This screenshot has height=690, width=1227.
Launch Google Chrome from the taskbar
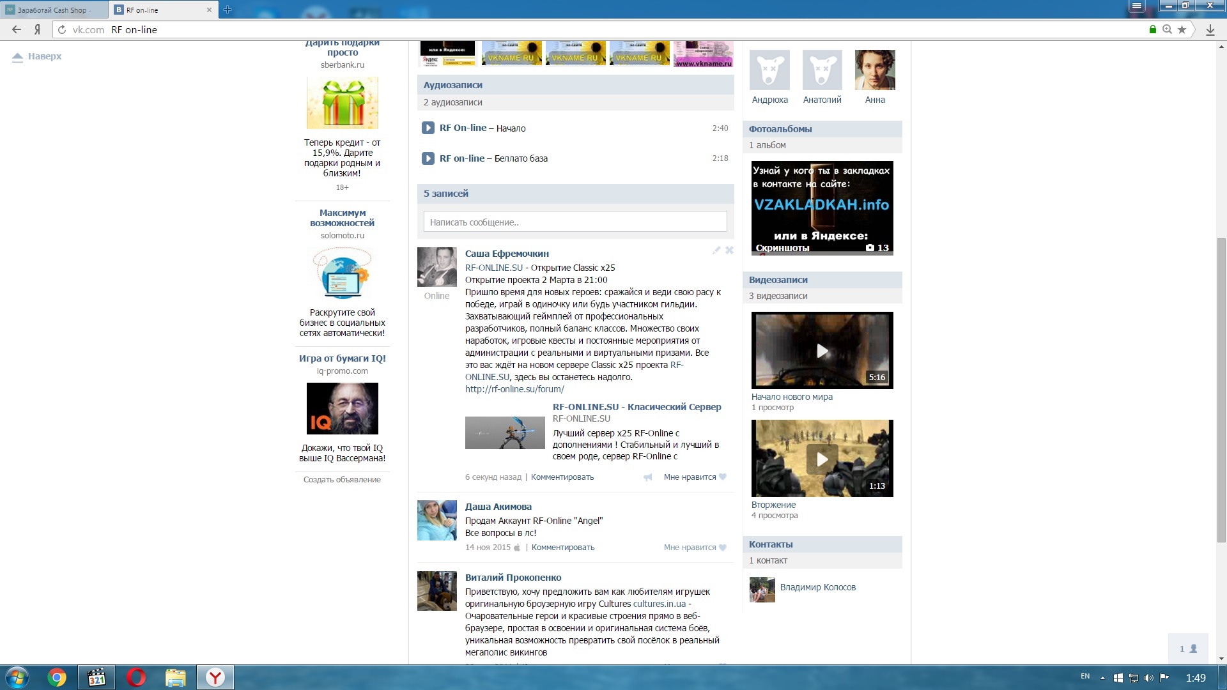[x=57, y=677]
